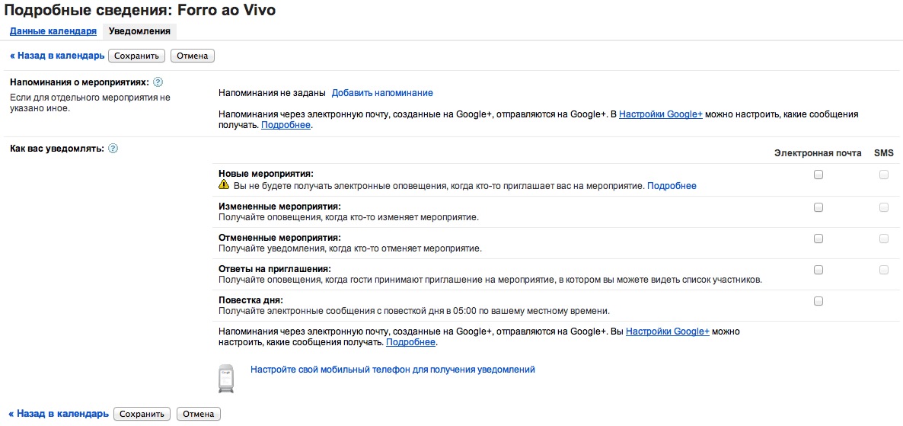Toggle email checkbox for Измененные мероприятия
This screenshot has height=426, width=903.
pos(818,207)
